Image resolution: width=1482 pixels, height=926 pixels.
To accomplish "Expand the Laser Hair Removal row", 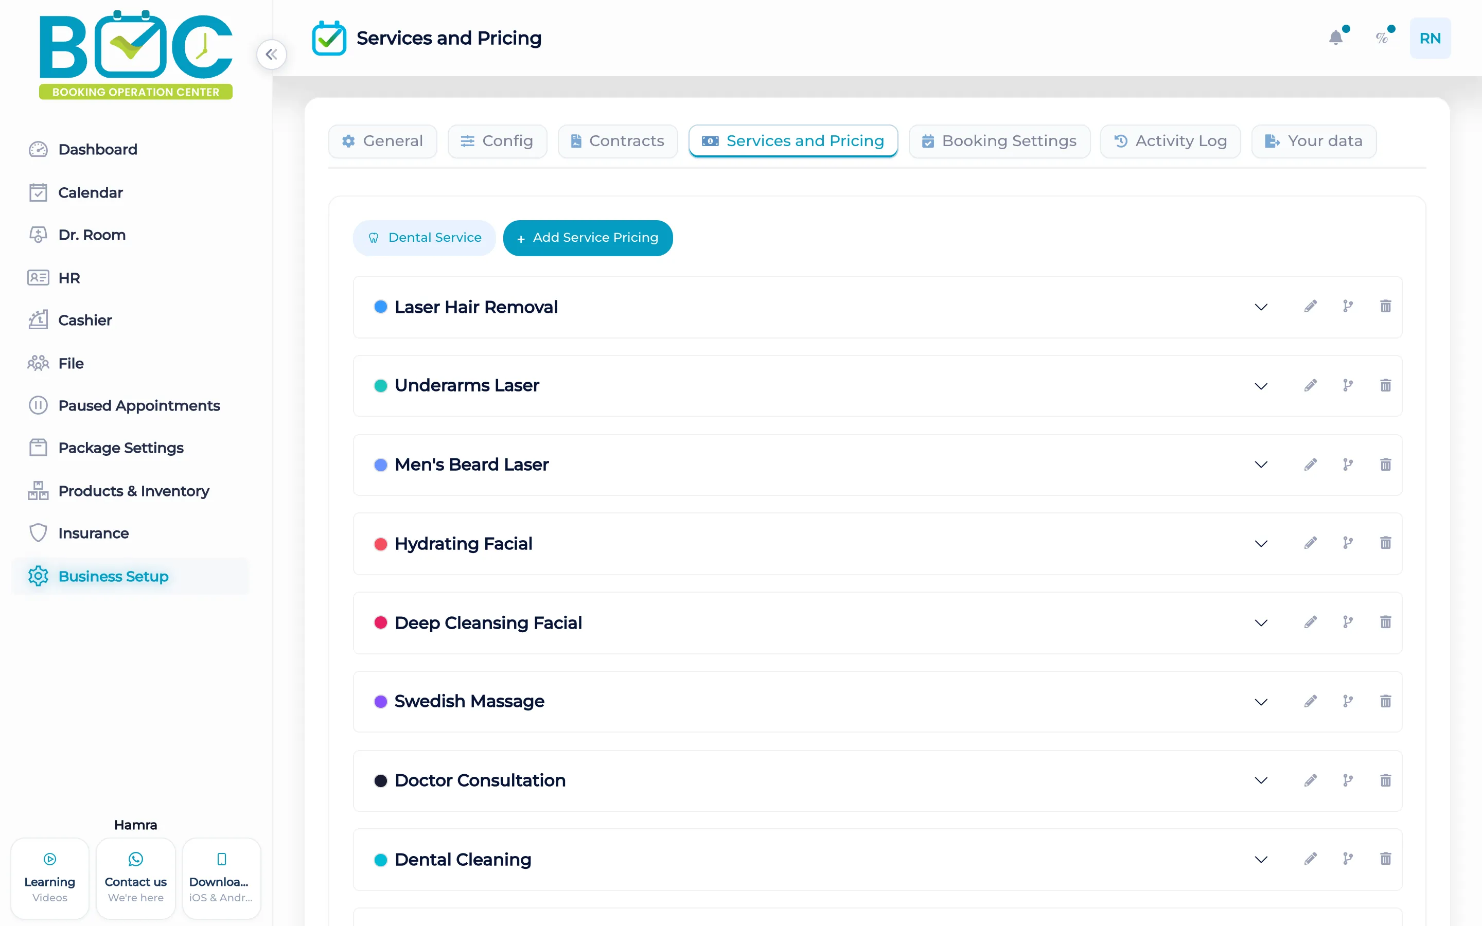I will (1260, 307).
